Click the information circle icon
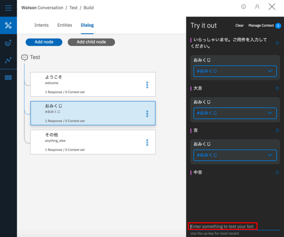 click(244, 7)
